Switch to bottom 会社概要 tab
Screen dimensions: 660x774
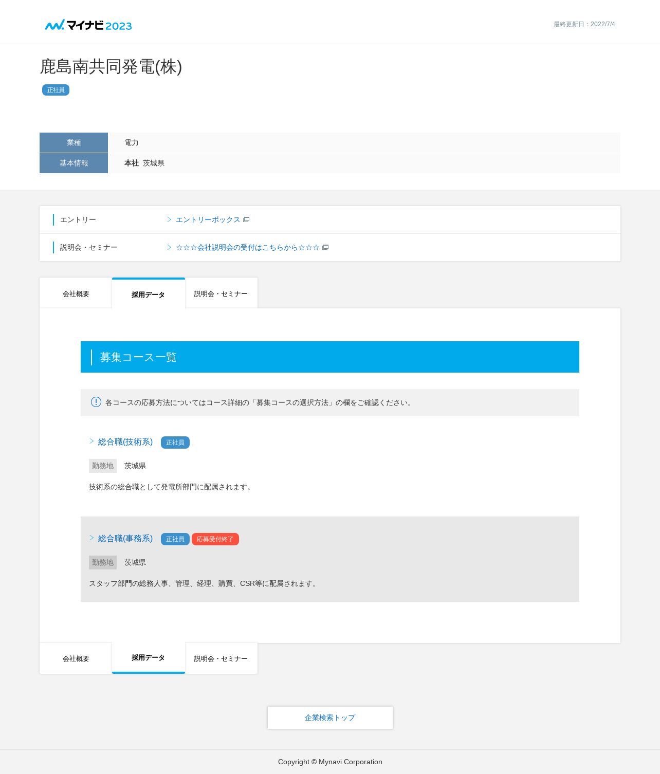tap(76, 658)
